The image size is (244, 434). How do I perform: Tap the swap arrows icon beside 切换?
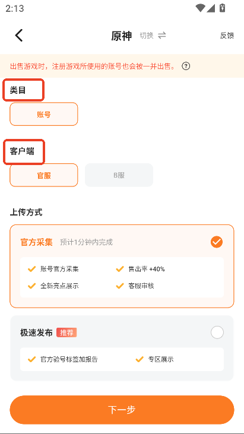click(162, 36)
